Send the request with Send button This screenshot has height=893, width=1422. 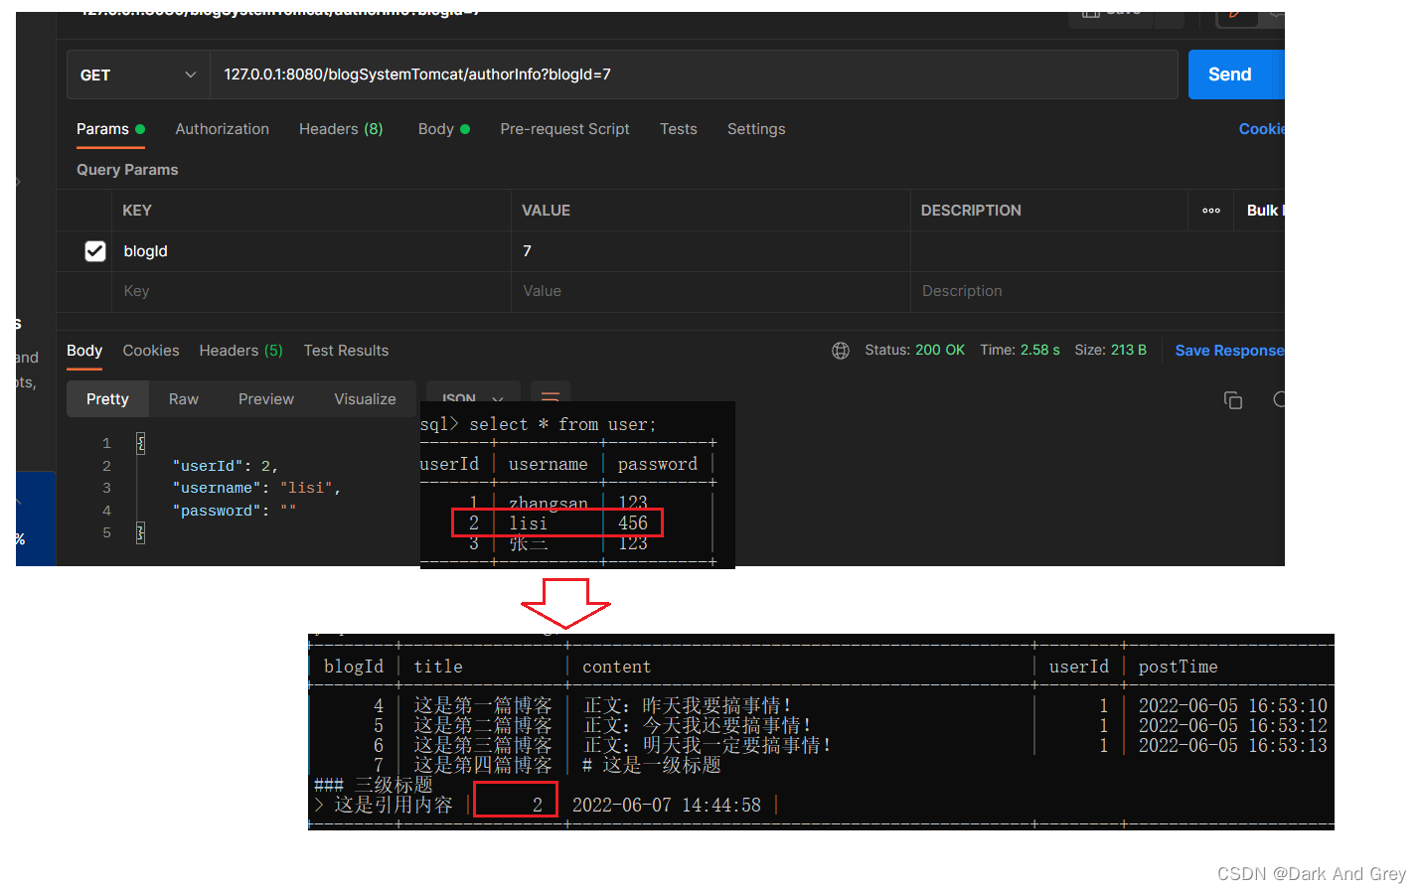tap(1230, 74)
